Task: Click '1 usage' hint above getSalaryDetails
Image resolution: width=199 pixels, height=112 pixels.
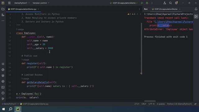Action: [x=25, y=79]
